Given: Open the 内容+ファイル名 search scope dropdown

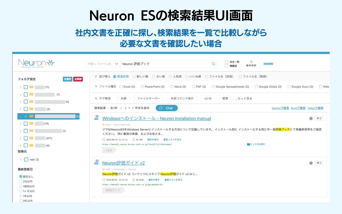Looking at the screenshot, I should 103,64.
